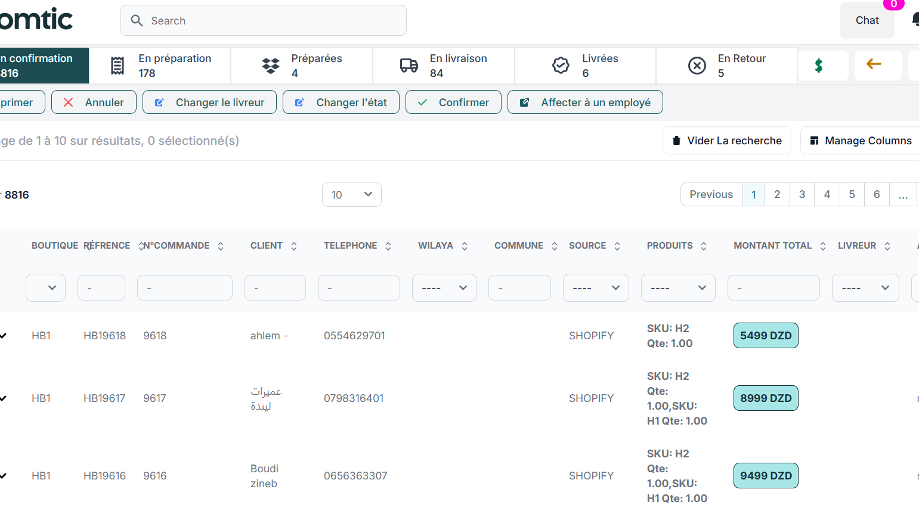Open the SOURCE filter dropdown
Viewport: 919px width, 517px height.
pyautogui.click(x=595, y=288)
